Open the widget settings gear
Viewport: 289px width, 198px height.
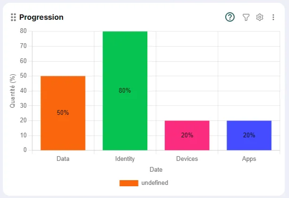point(259,17)
